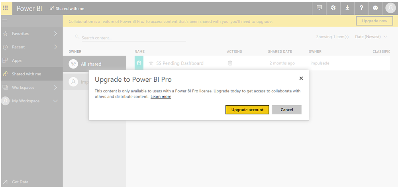This screenshot has width=398, height=190.
Task: Remove SS Pending Dashboard using trash icon
Action: coord(230,63)
